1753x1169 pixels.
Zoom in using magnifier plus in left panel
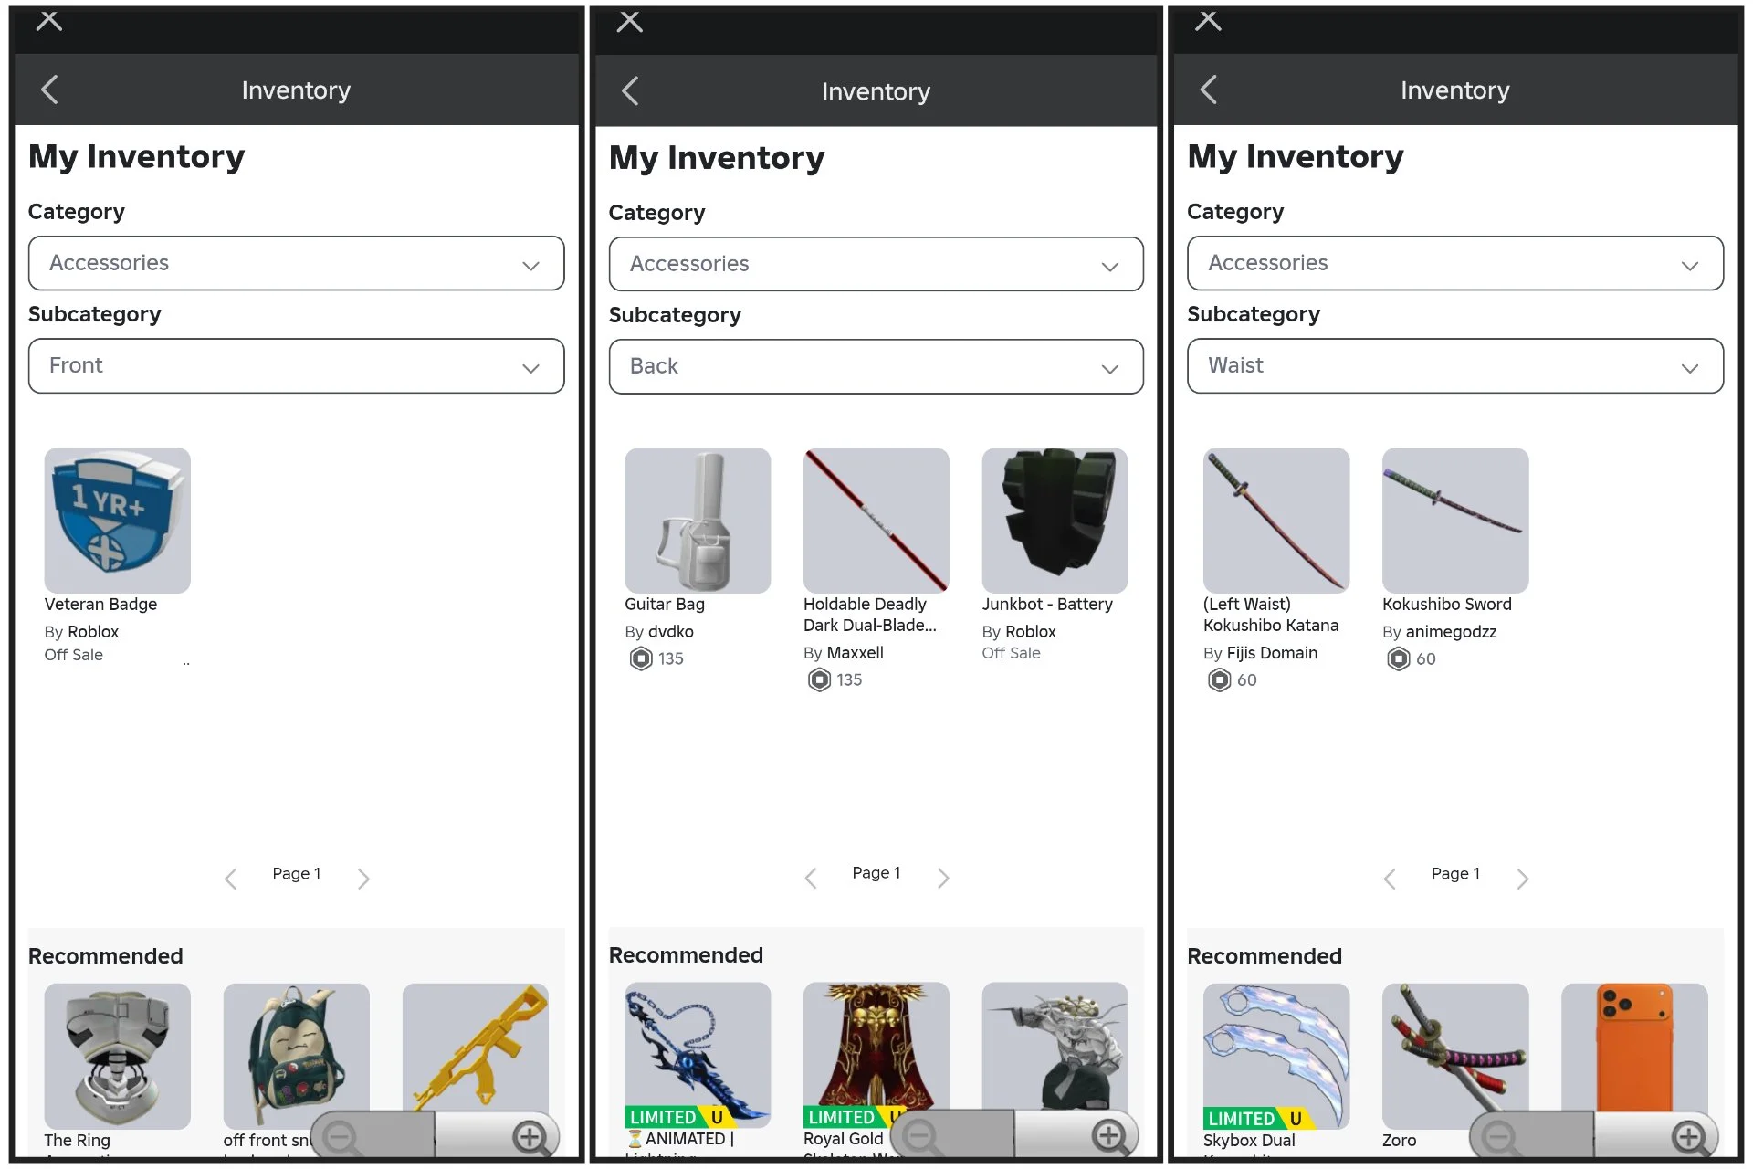(x=530, y=1137)
